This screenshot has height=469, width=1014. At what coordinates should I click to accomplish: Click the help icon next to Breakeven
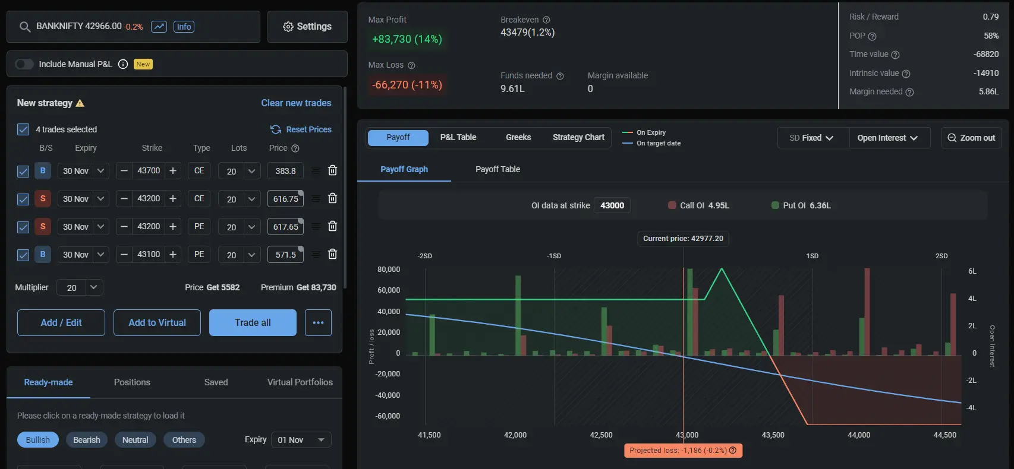tap(546, 20)
